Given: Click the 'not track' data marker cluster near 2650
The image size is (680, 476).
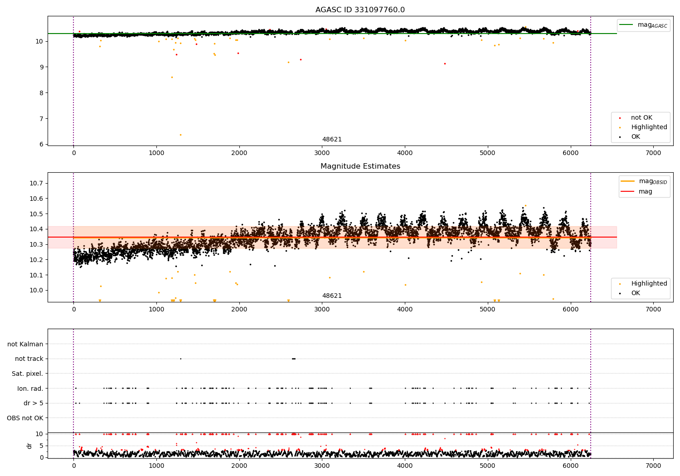Looking at the screenshot, I should [294, 359].
